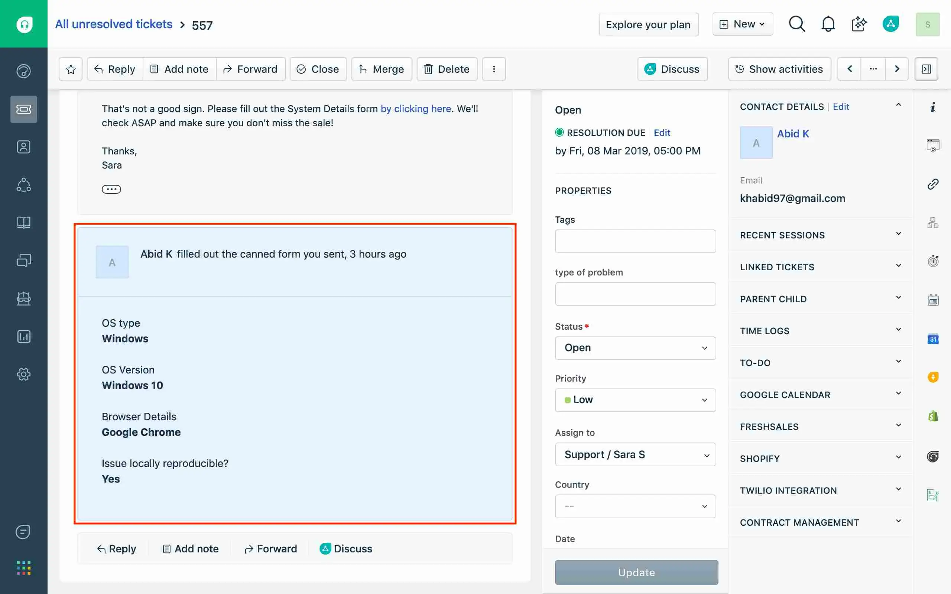Expand Twilio Integration section
This screenshot has height=594, width=951.
pos(821,490)
